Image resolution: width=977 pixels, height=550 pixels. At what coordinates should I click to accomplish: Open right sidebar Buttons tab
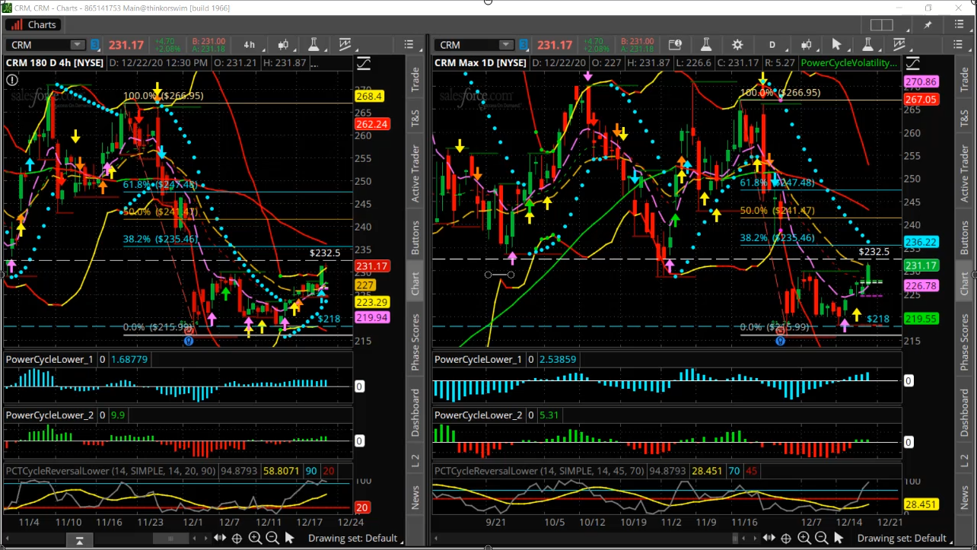(965, 237)
